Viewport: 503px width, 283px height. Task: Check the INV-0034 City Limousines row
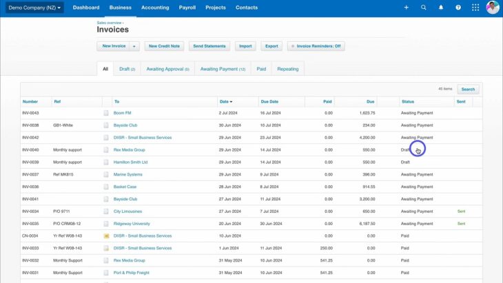[x=106, y=211]
